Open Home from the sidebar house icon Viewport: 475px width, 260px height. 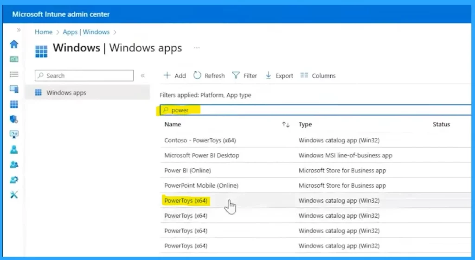coord(14,44)
